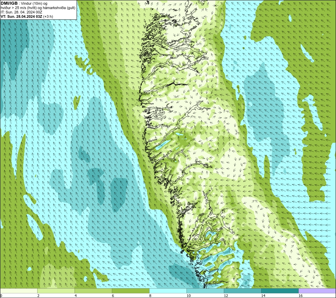Click the 6–8 m/s olive green legend swatch
The width and height of the screenshot is (336, 298).
[130, 291]
